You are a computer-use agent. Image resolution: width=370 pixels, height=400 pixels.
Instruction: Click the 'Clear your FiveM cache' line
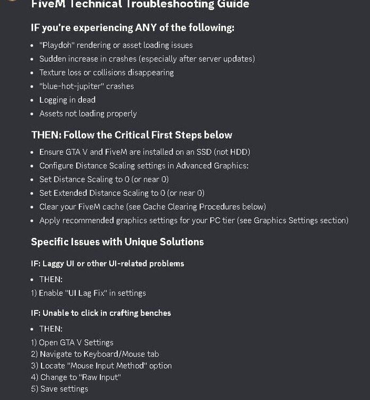click(152, 207)
